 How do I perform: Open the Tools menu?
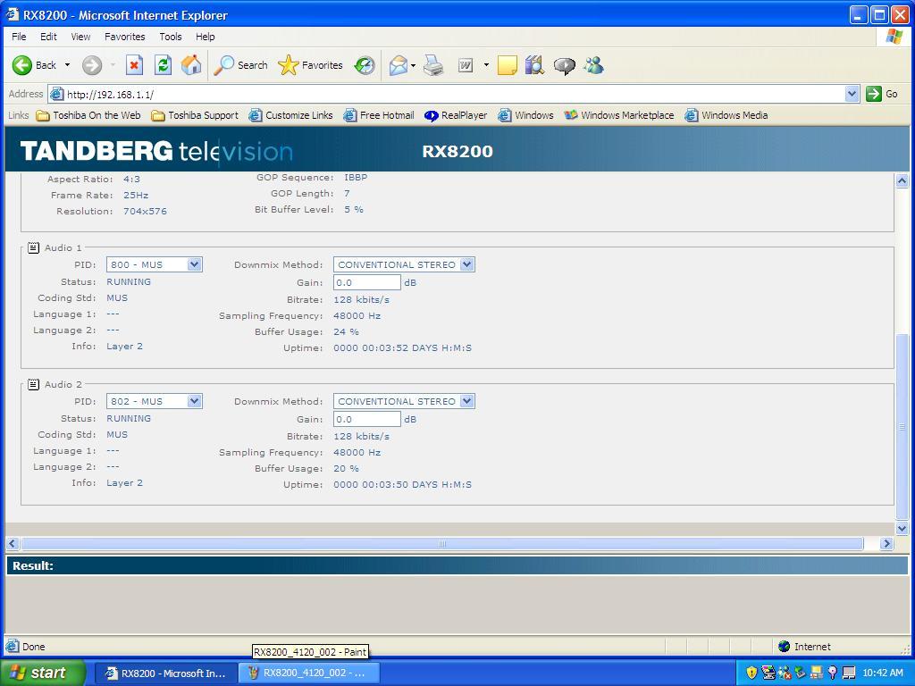coord(170,37)
